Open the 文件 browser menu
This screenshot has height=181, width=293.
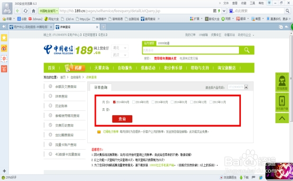coord(226,3)
